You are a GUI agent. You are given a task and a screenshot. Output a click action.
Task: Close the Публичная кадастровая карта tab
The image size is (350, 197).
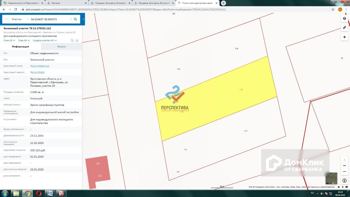point(216,3)
